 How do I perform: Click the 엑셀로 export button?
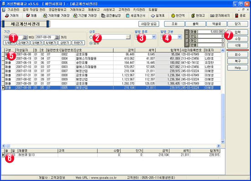217,24
